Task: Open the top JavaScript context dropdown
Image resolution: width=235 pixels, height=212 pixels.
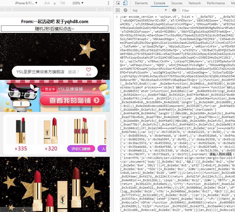Action: (149, 10)
